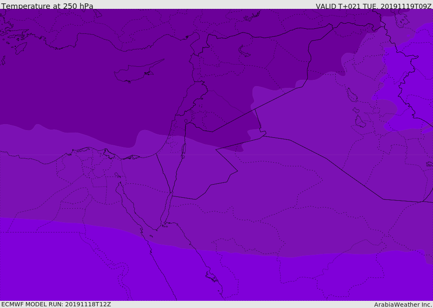Click the 'Temperature at 250 hPa' title text

tap(47, 6)
